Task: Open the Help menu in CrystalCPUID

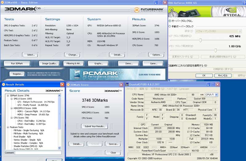Action: point(172,89)
